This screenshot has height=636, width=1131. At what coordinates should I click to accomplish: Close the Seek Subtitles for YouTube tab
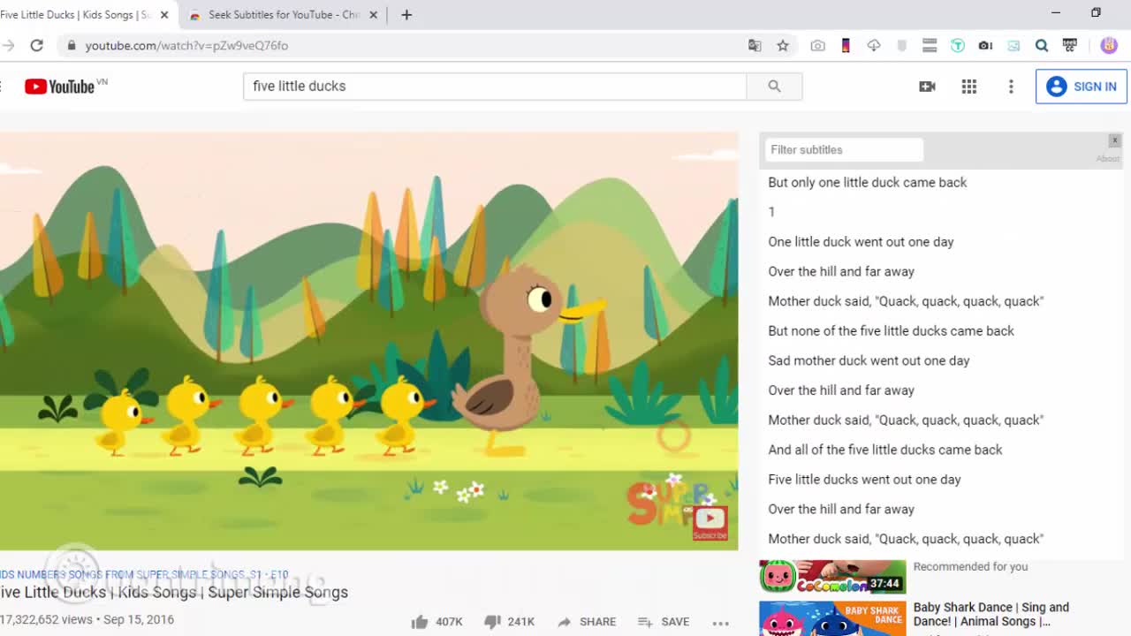[x=373, y=15]
